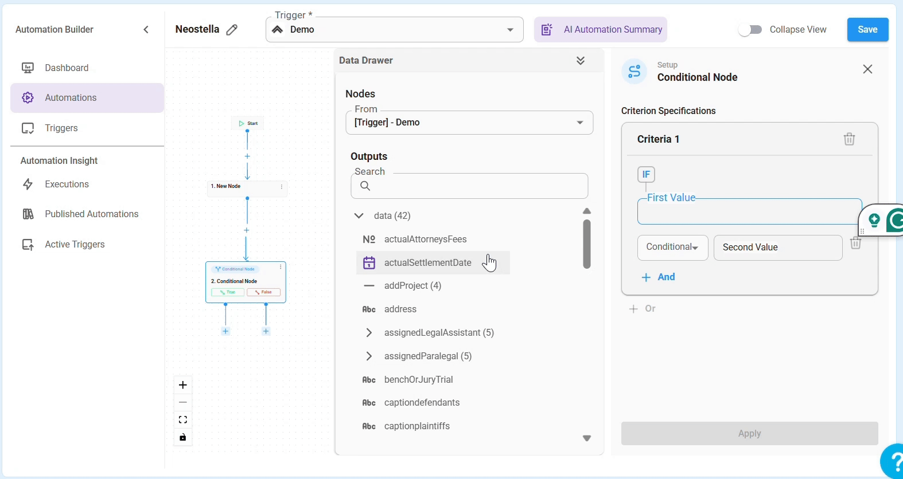Viewport: 903px width, 479px height.
Task: Save the automation
Action: click(867, 30)
